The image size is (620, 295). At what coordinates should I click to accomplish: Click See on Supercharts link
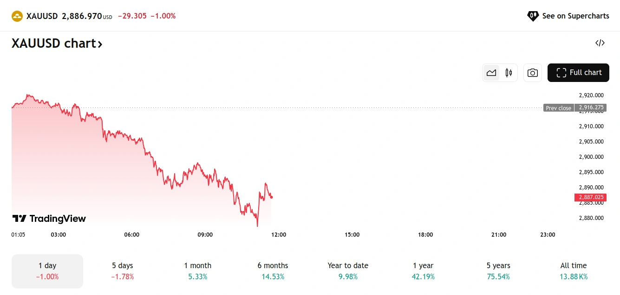click(575, 16)
